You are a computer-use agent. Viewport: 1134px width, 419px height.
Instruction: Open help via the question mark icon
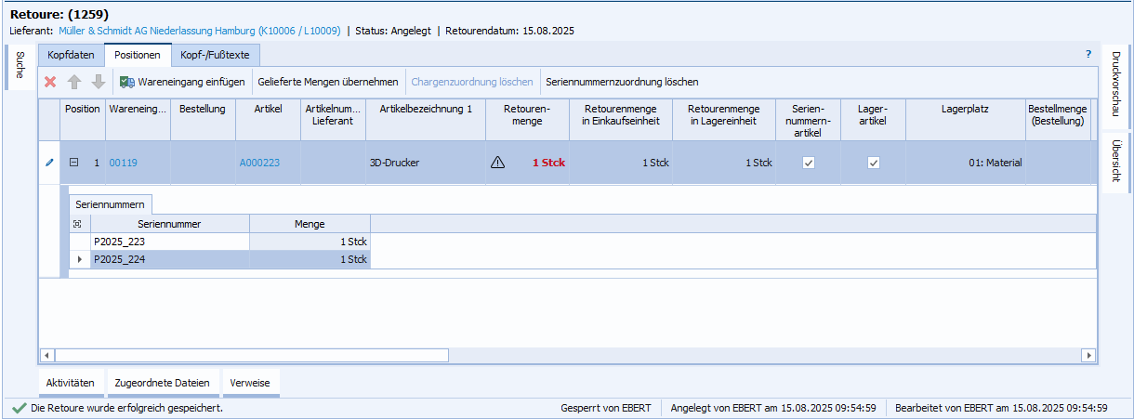point(1088,54)
